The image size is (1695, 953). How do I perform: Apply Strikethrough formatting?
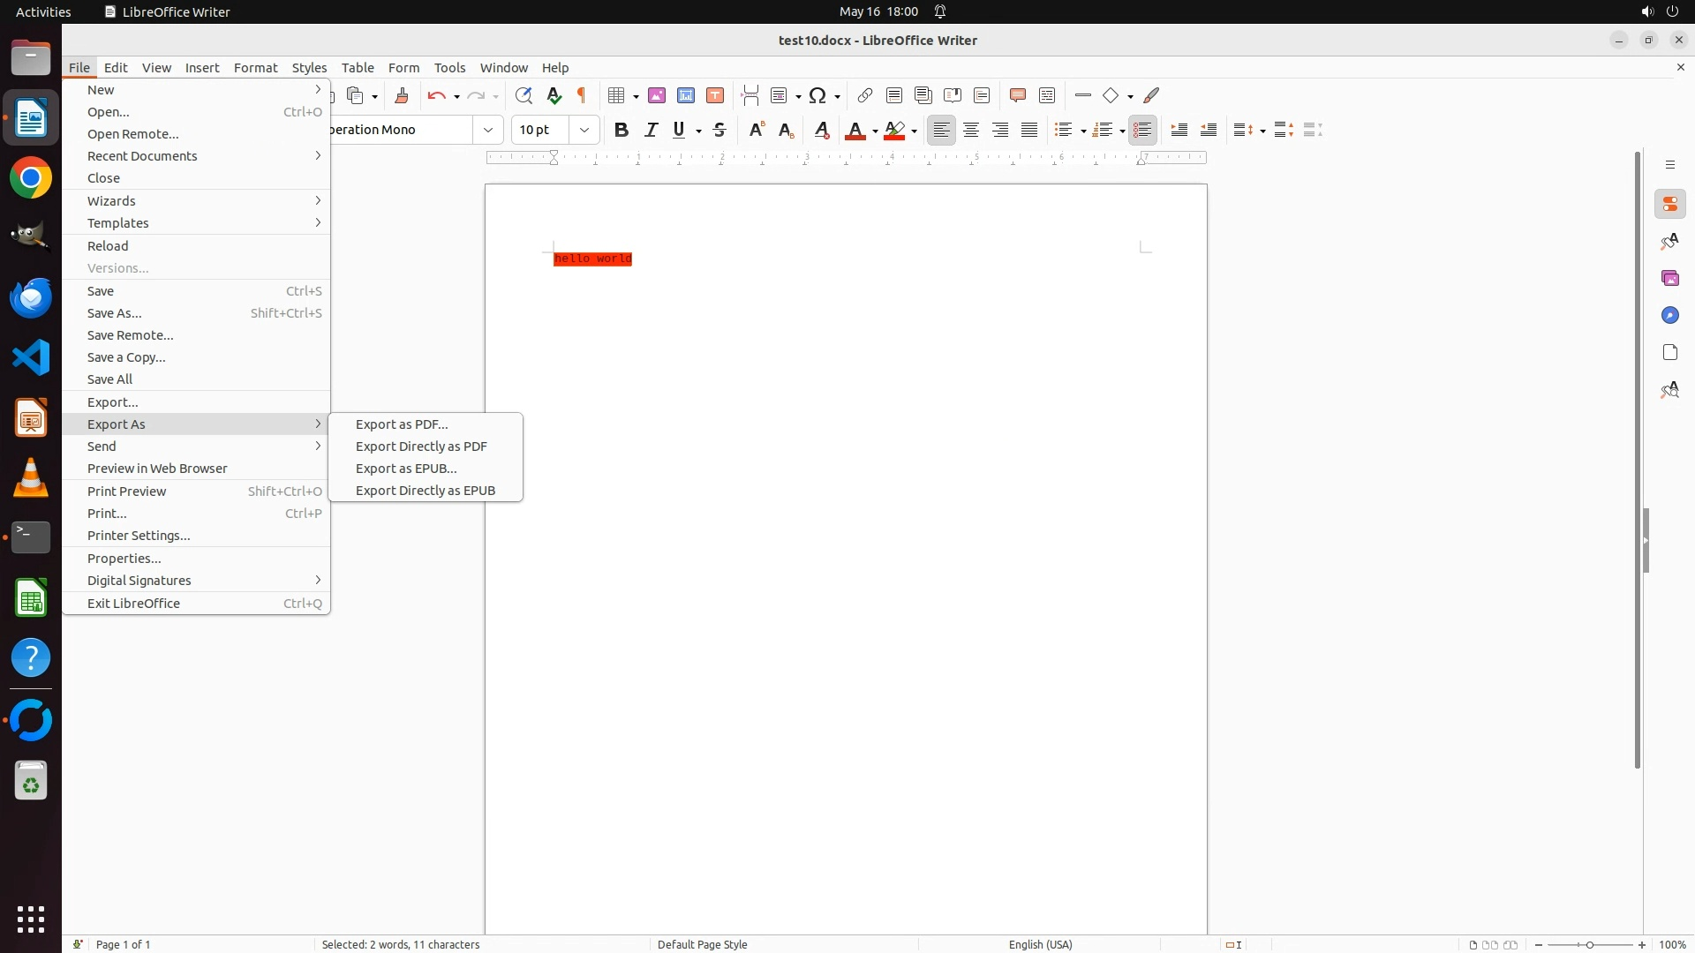point(719,130)
